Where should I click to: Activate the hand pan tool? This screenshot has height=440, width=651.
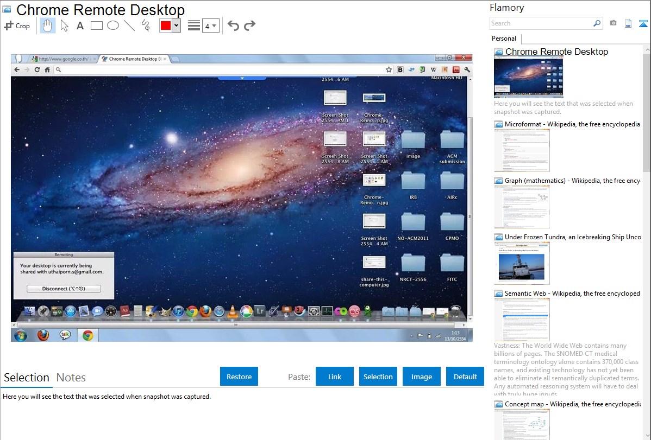pyautogui.click(x=47, y=25)
